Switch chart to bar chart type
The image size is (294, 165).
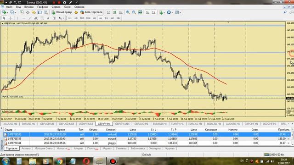tap(108, 12)
